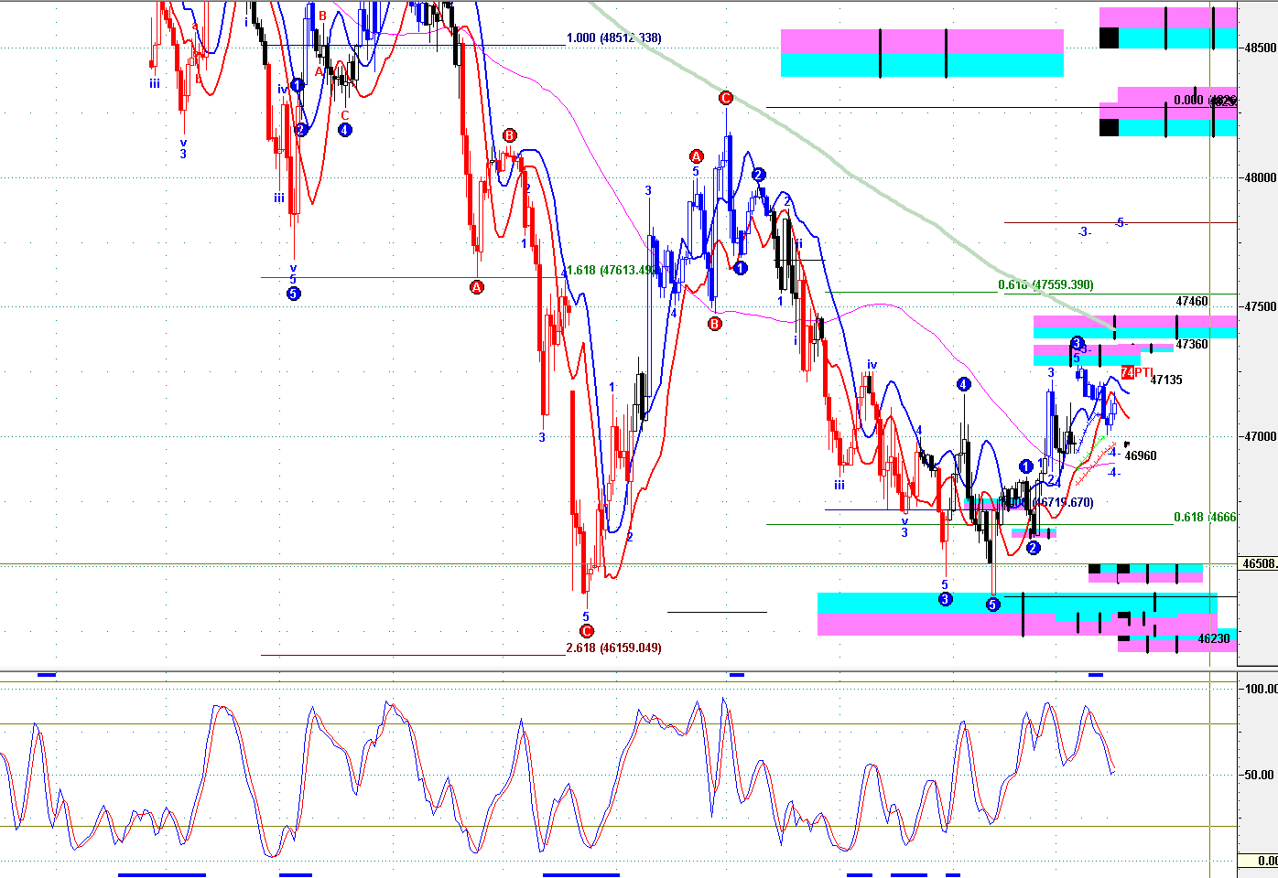Select the green "0.618 (47559.390)" retracement label
Image resolution: width=1278 pixels, height=878 pixels.
point(1045,285)
